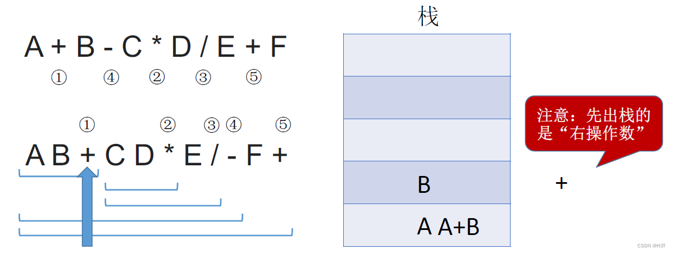Click the circled 2 above postfix asterisk
This screenshot has height=253, width=674.
[167, 125]
